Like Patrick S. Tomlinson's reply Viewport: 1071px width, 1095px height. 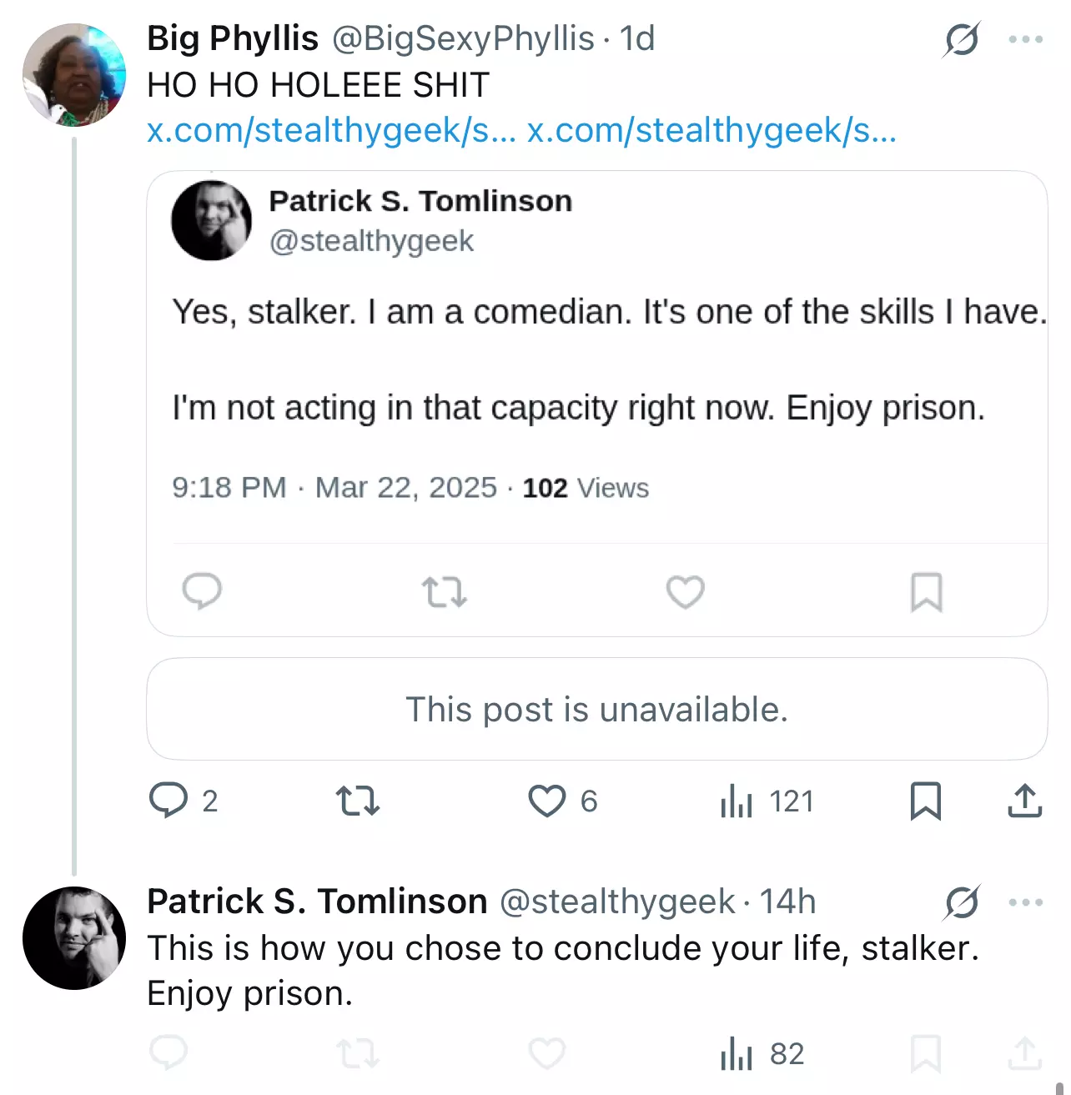click(547, 1054)
